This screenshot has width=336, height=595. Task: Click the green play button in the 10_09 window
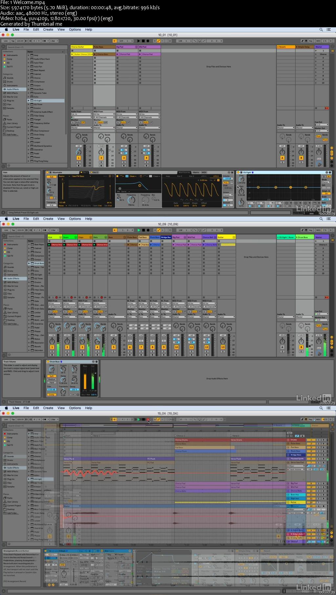coord(138,230)
